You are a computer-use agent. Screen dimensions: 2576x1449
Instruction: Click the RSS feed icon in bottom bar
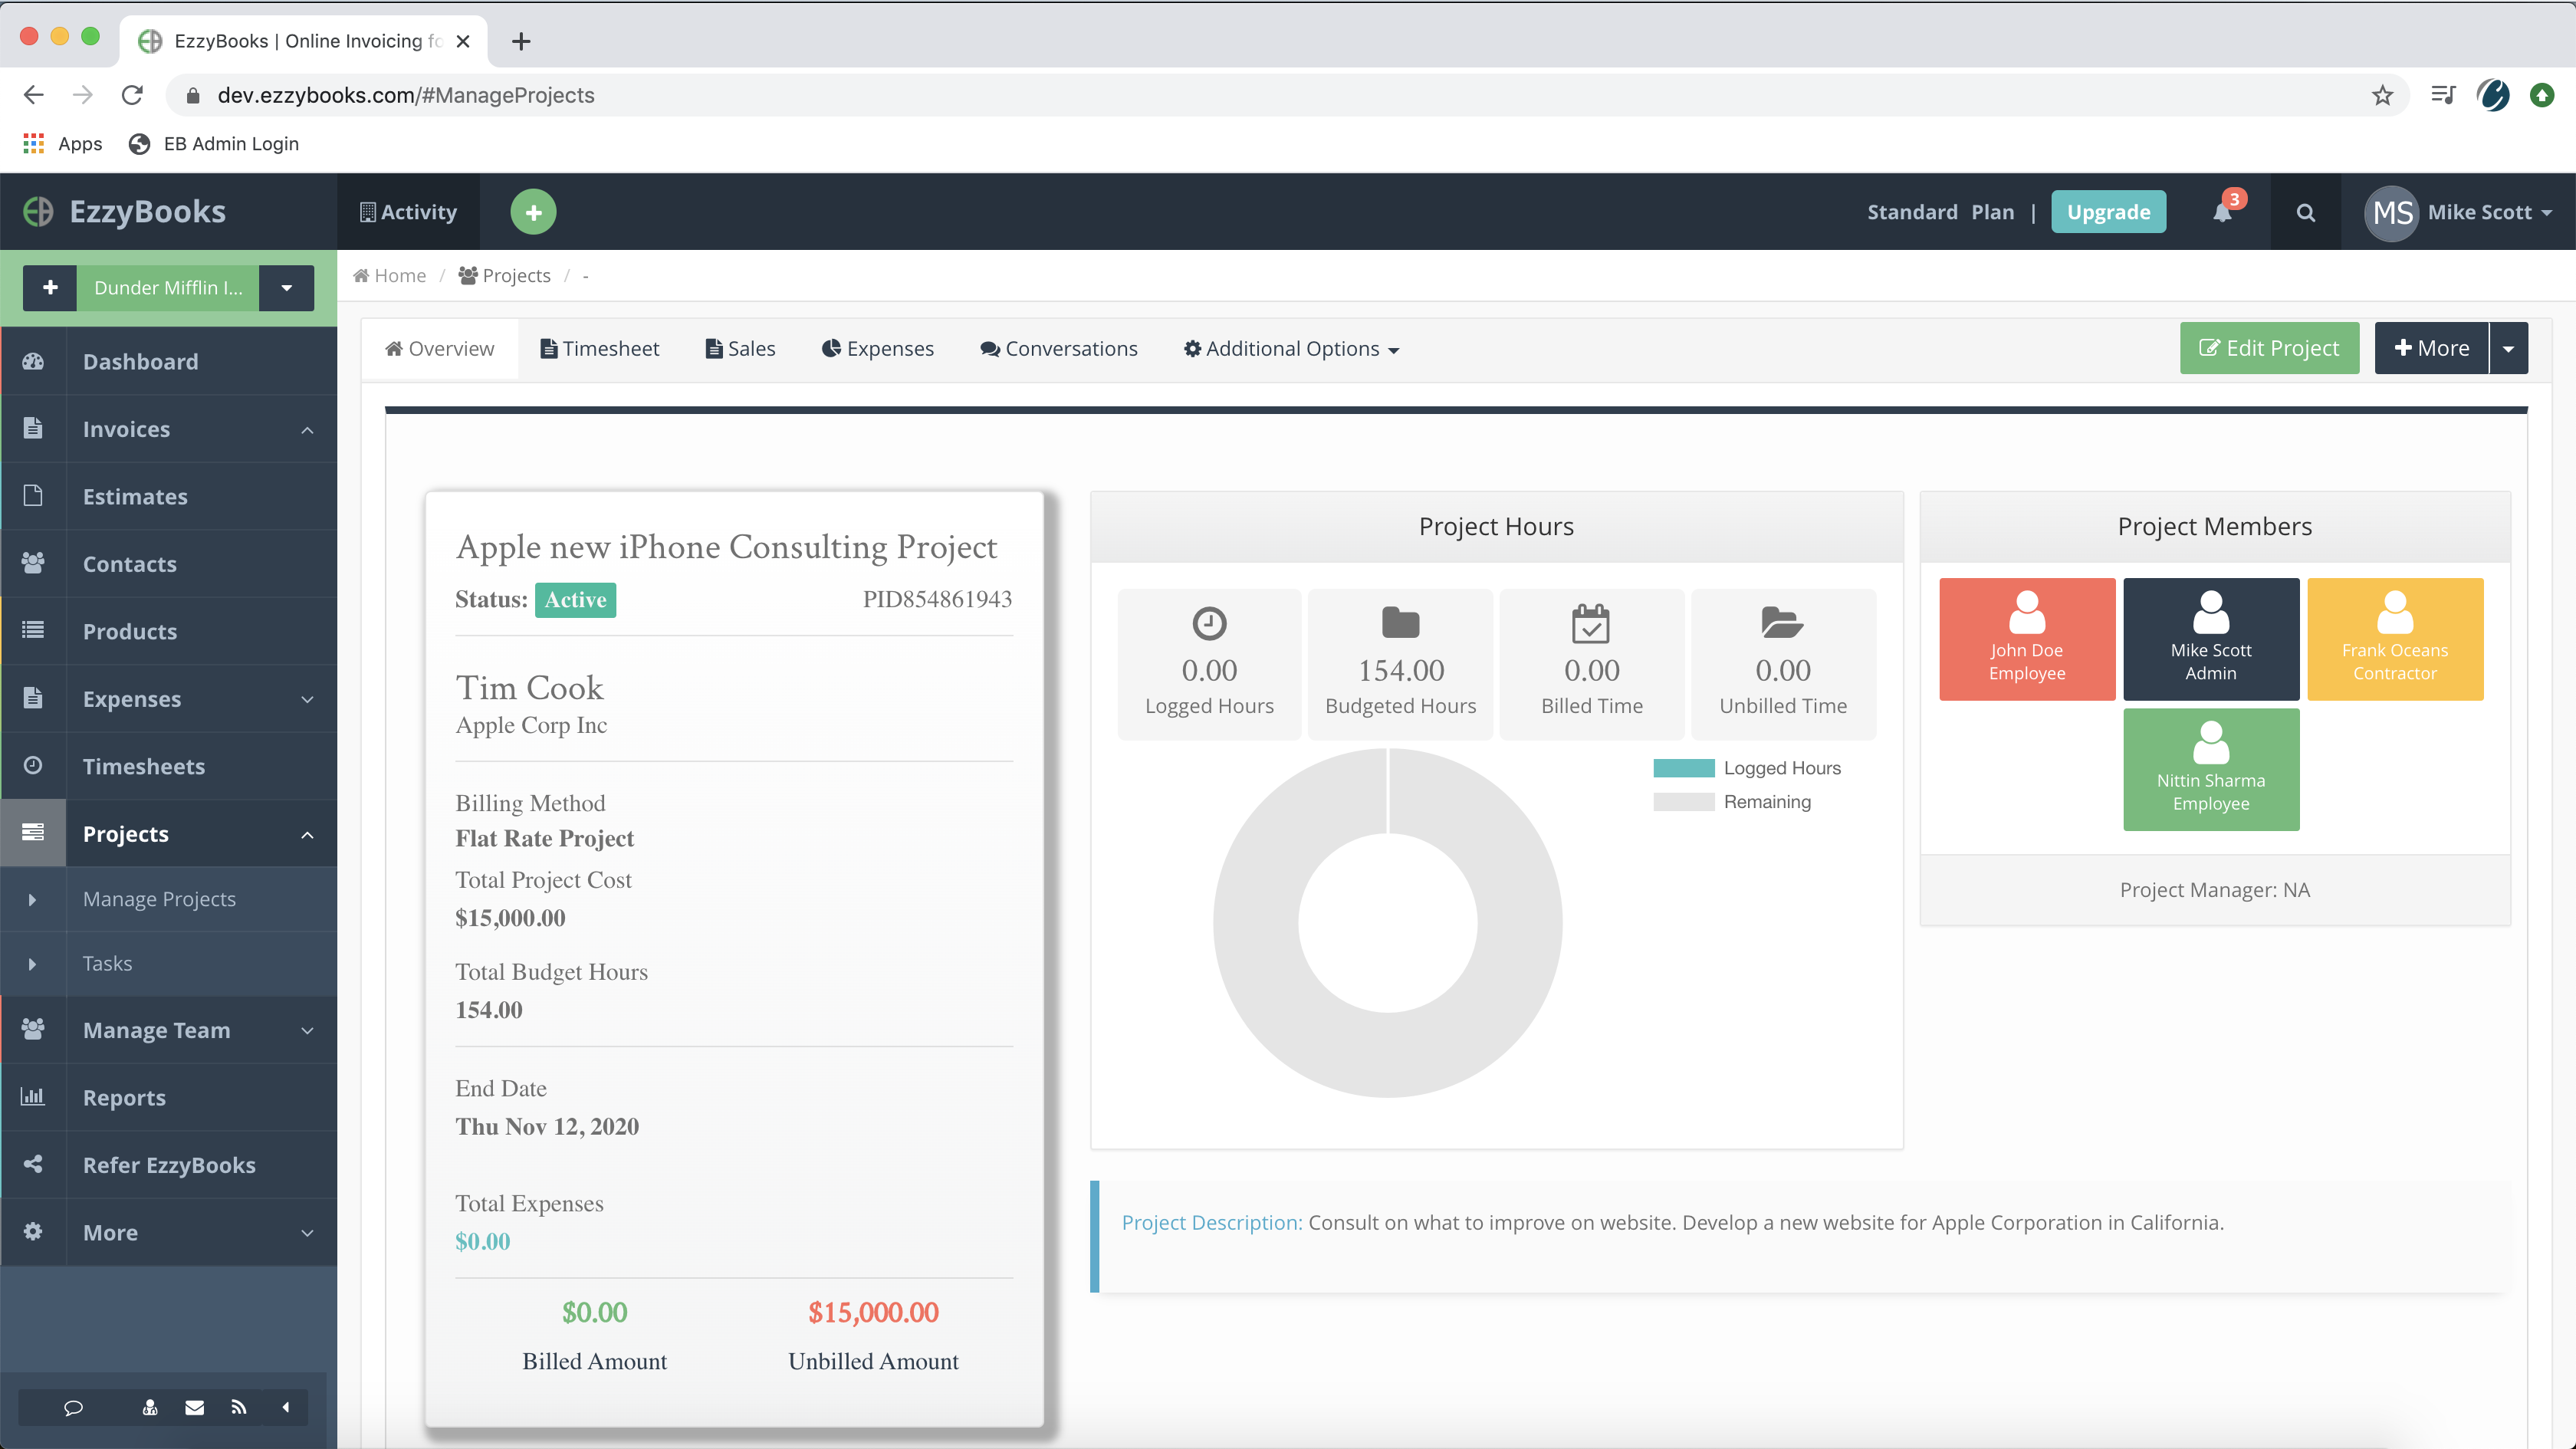coord(238,1407)
